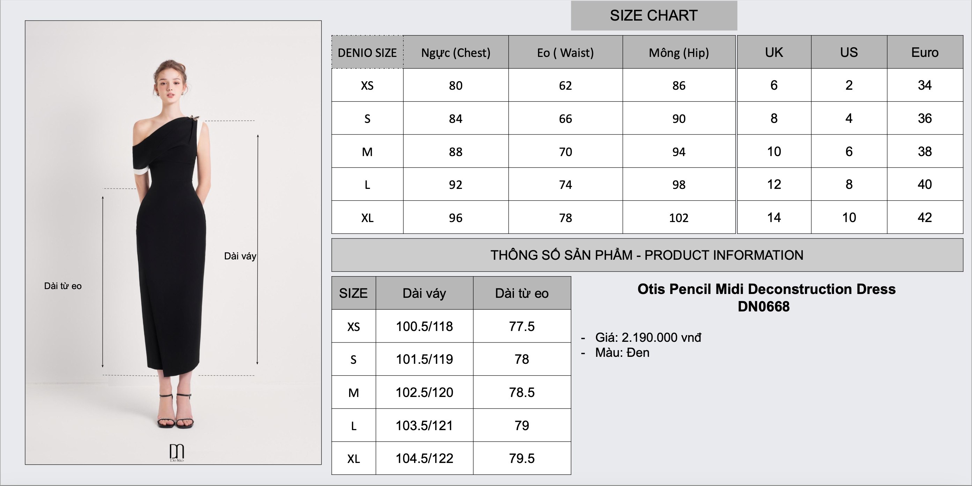The width and height of the screenshot is (972, 486).
Task: Click the Dài từ eo table column header
Action: (522, 293)
